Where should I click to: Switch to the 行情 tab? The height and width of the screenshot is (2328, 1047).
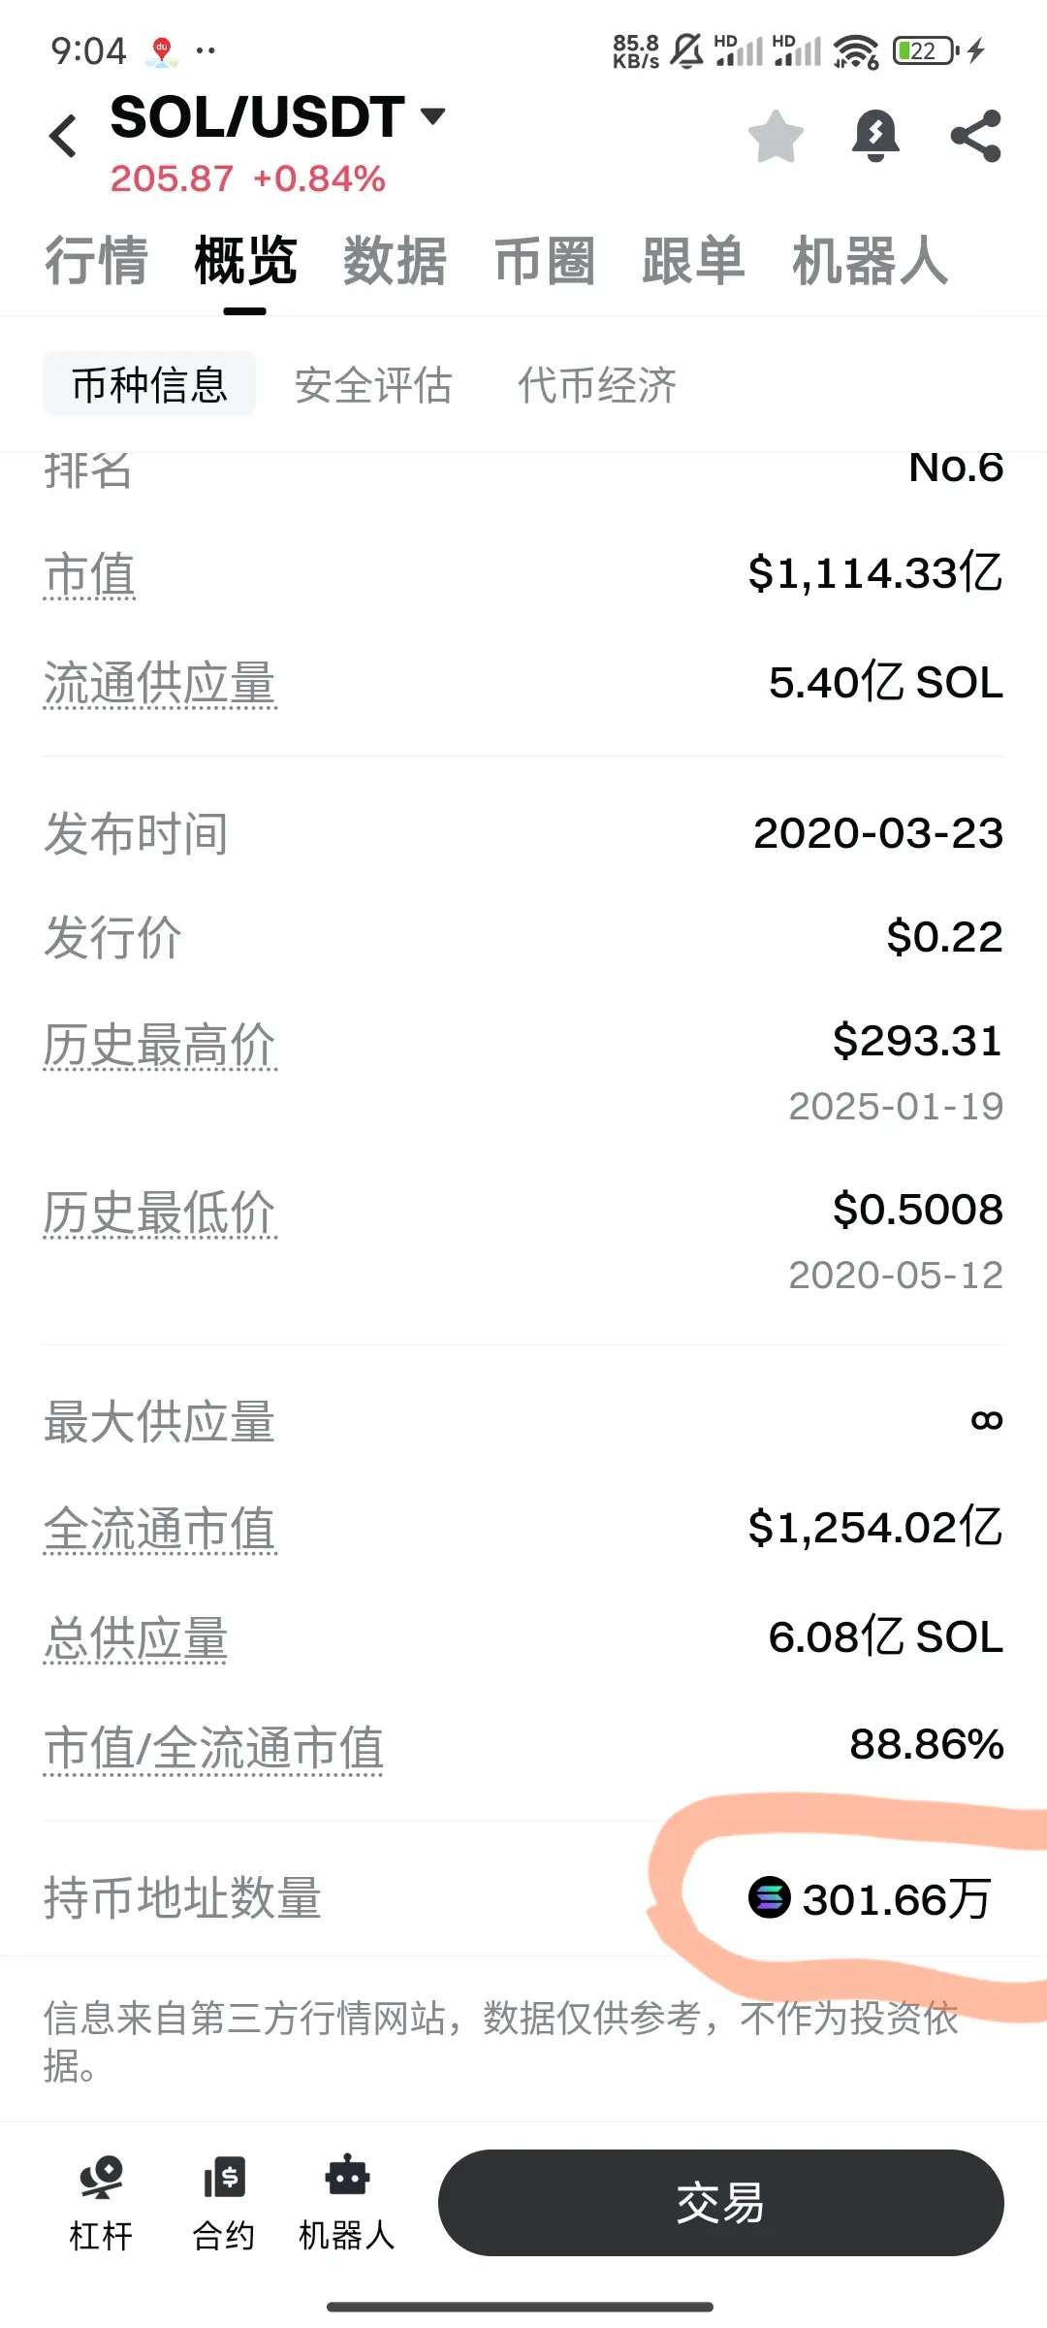[x=96, y=260]
